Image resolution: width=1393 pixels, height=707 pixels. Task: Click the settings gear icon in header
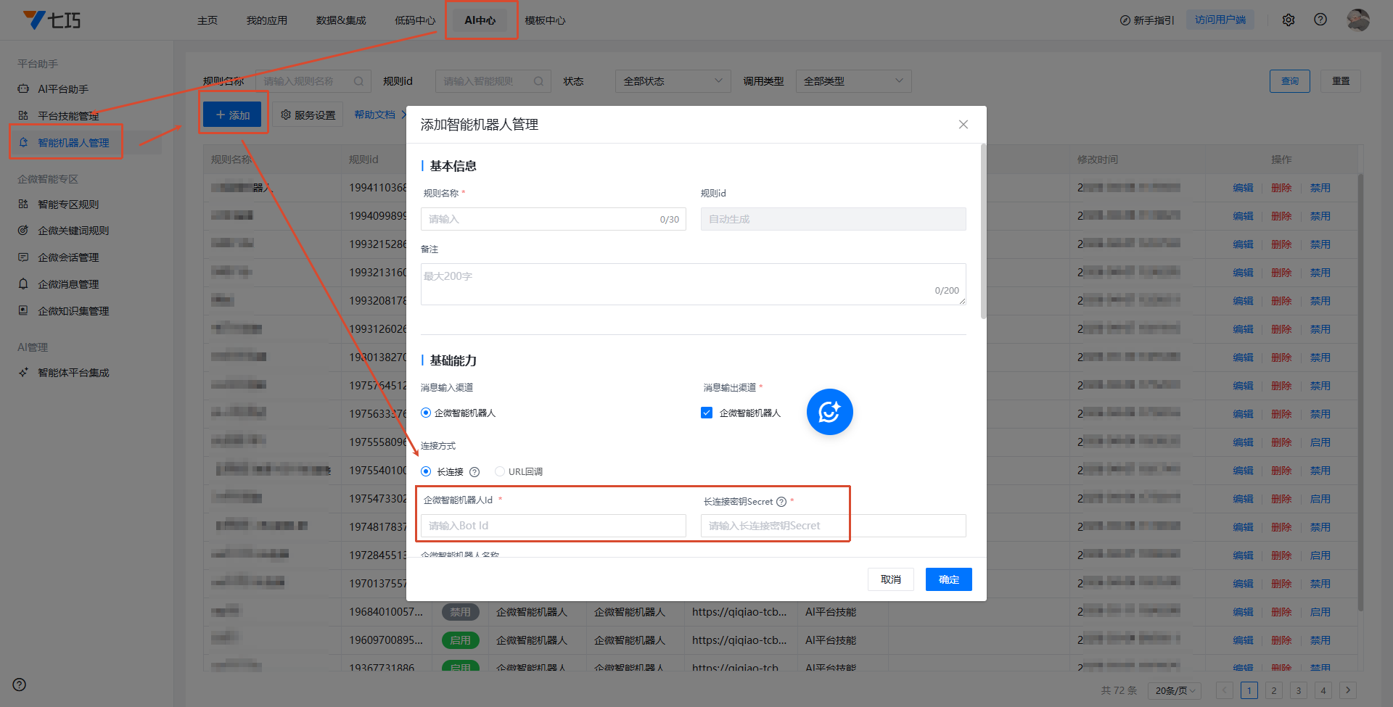tap(1289, 20)
